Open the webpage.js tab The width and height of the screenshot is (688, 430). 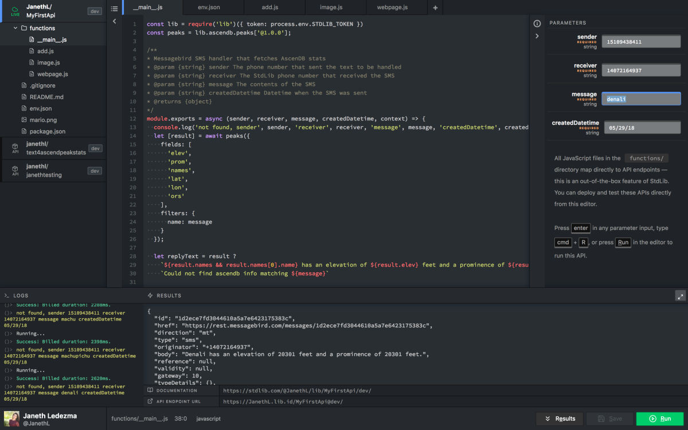pyautogui.click(x=392, y=8)
